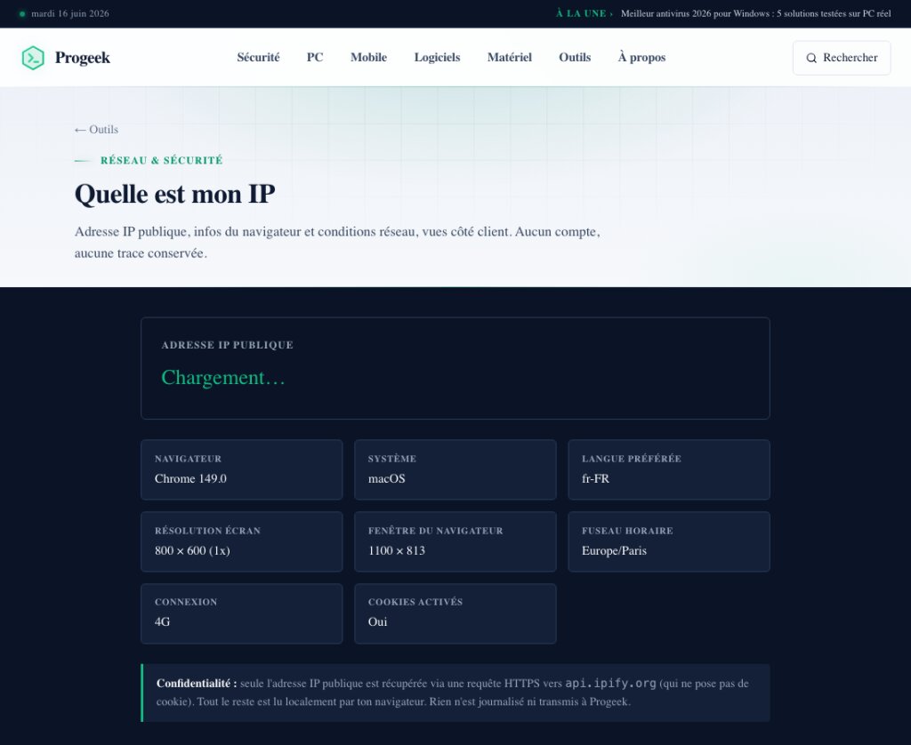
Task: Click the Progeek hexagon terminal logo icon
Action: [x=33, y=58]
